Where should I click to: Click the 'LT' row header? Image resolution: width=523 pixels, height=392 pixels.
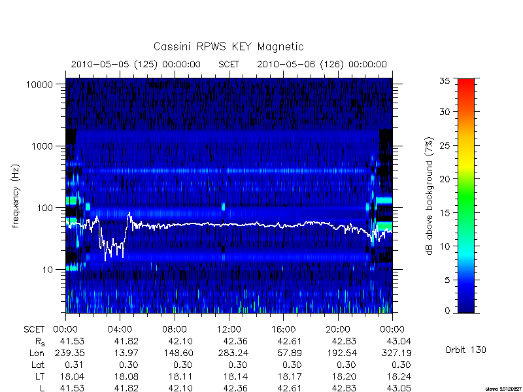[40, 377]
